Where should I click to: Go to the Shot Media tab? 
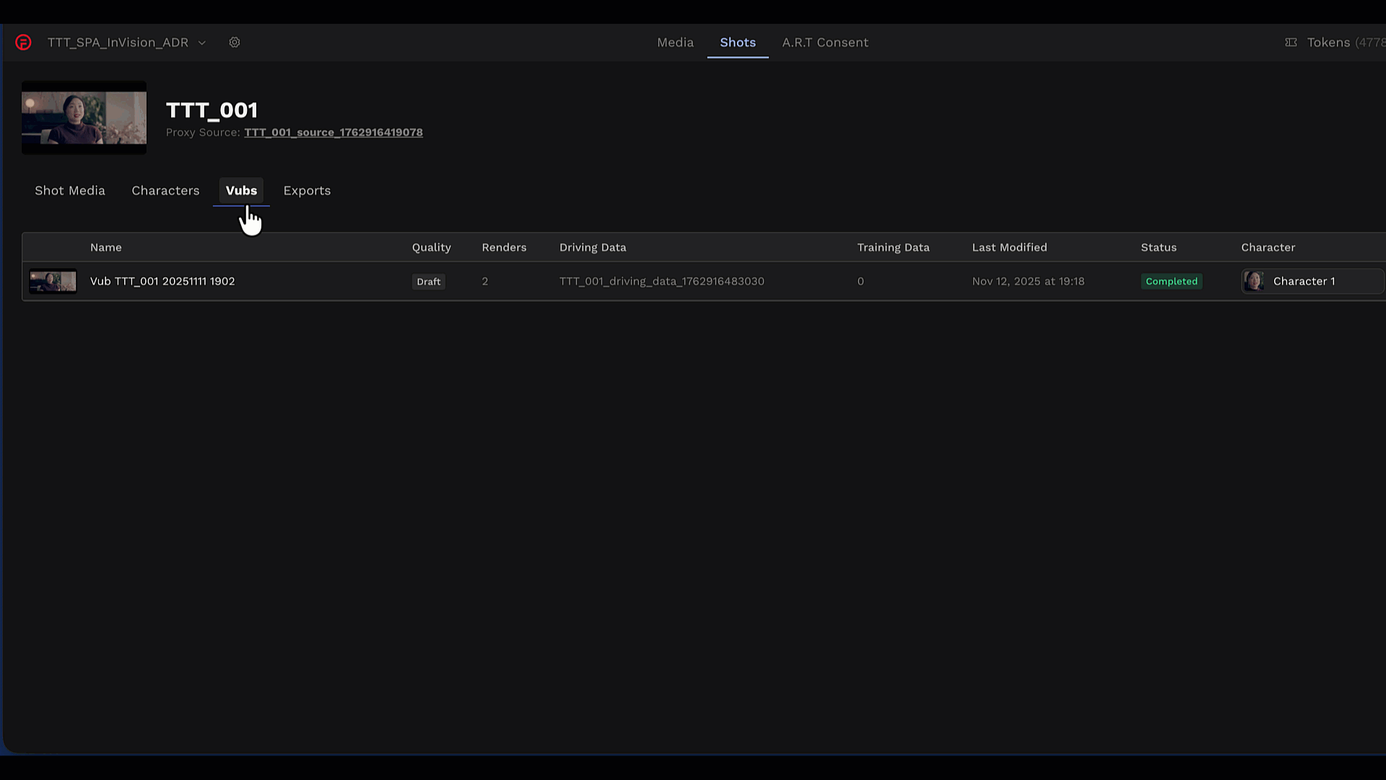click(x=70, y=191)
